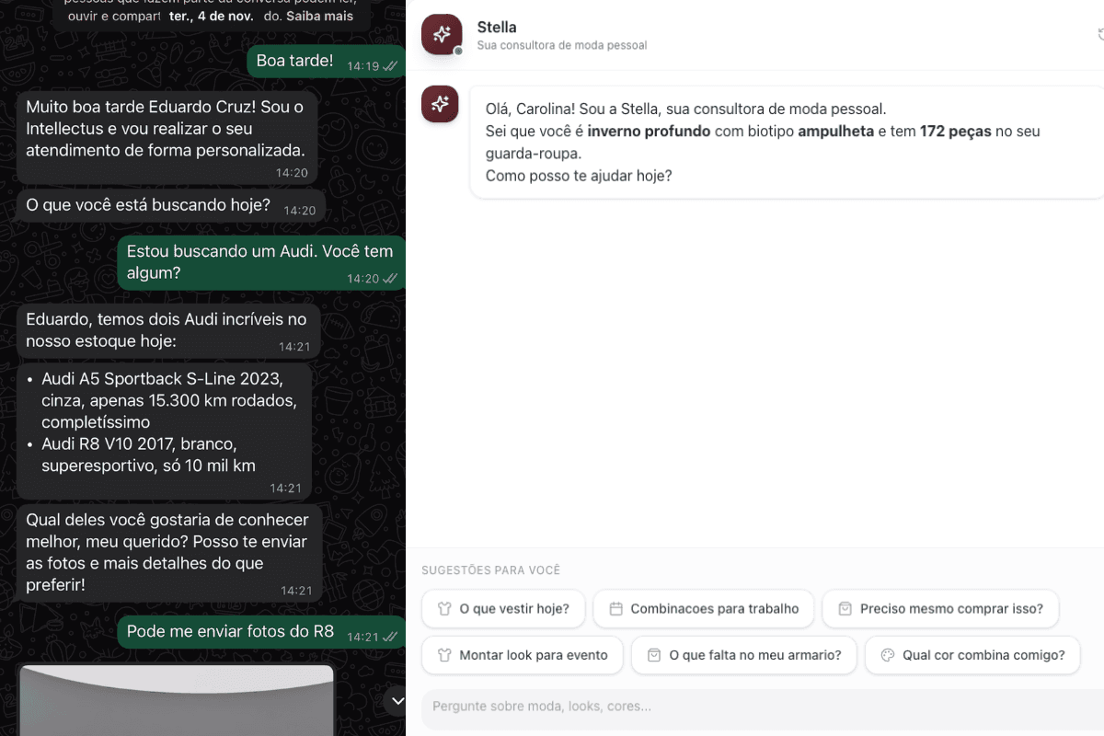The width and height of the screenshot is (1104, 736).
Task: Click Stella's sparkle avatar in header
Action: pos(442,35)
